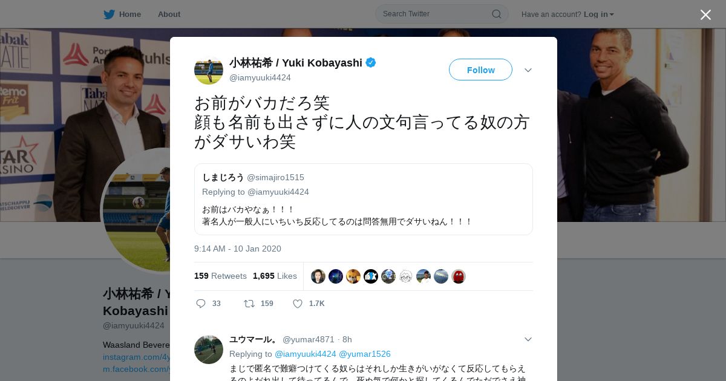
Task: Click the blue verified badge icon
Action: [371, 62]
